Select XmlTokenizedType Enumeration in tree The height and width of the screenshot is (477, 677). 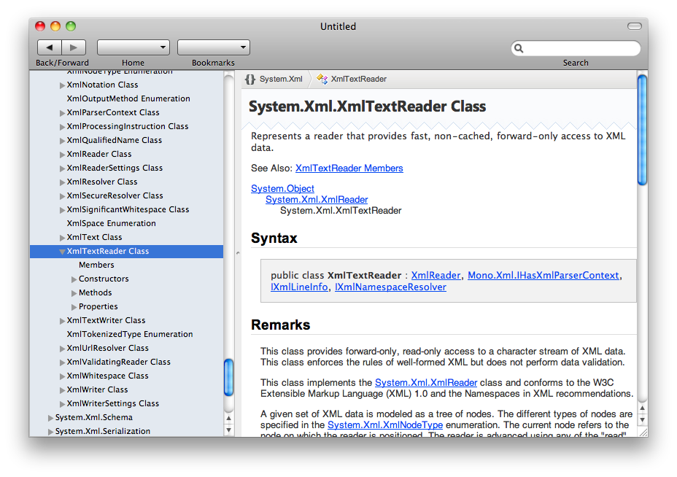coord(130,334)
